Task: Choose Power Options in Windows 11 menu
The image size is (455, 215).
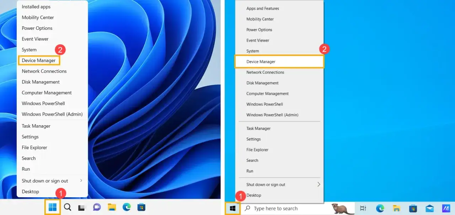Action: point(52,28)
